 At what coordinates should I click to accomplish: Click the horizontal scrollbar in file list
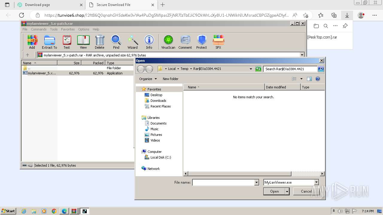point(239,173)
